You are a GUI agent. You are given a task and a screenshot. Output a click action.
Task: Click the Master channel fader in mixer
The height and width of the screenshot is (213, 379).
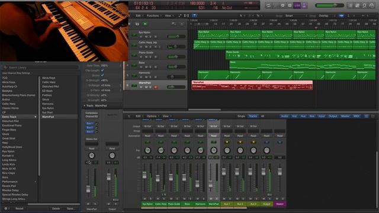[280, 172]
